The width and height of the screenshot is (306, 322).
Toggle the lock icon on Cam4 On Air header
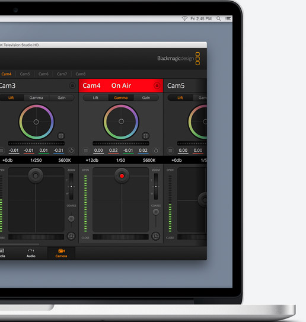pyautogui.click(x=157, y=85)
